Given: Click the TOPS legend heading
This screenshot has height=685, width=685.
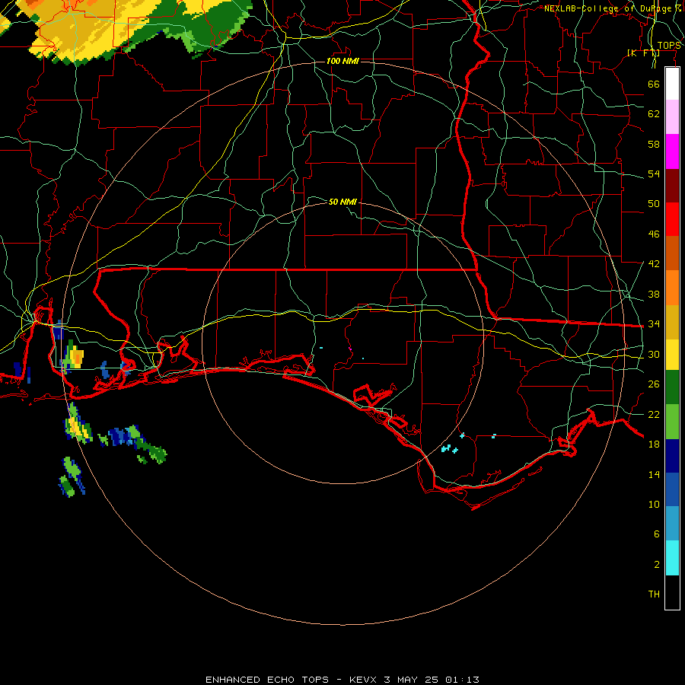Looking at the screenshot, I should (669, 46).
